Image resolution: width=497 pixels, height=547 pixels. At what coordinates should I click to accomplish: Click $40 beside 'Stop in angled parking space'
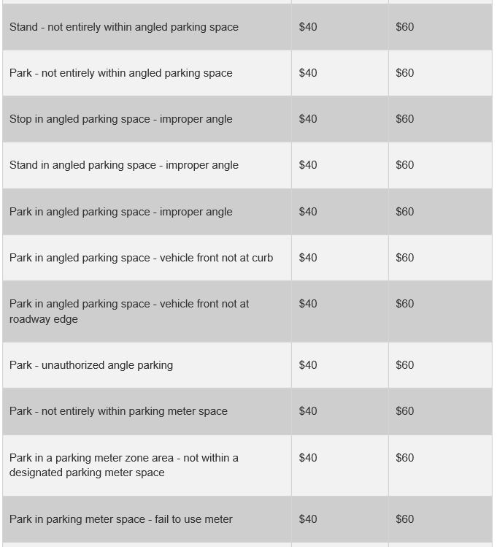tap(308, 119)
